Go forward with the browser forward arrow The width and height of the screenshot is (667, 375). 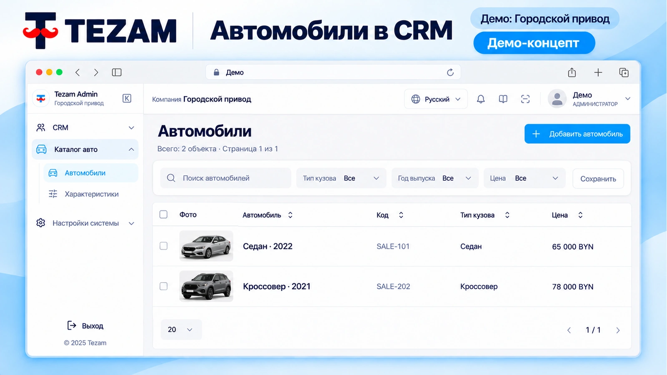pos(96,72)
